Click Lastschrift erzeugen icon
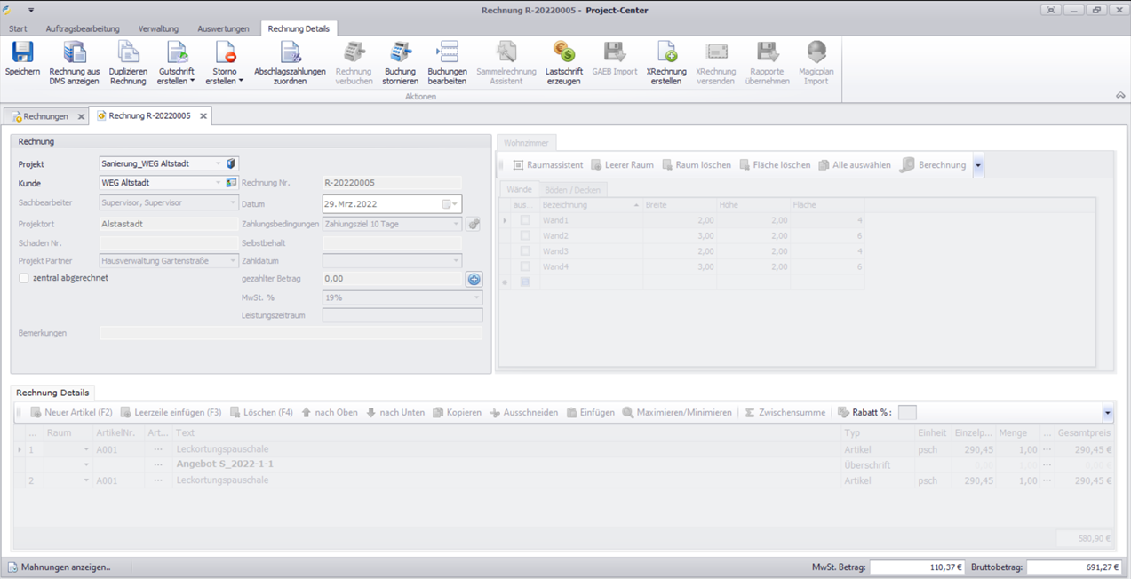Image resolution: width=1131 pixels, height=579 pixels. click(563, 53)
